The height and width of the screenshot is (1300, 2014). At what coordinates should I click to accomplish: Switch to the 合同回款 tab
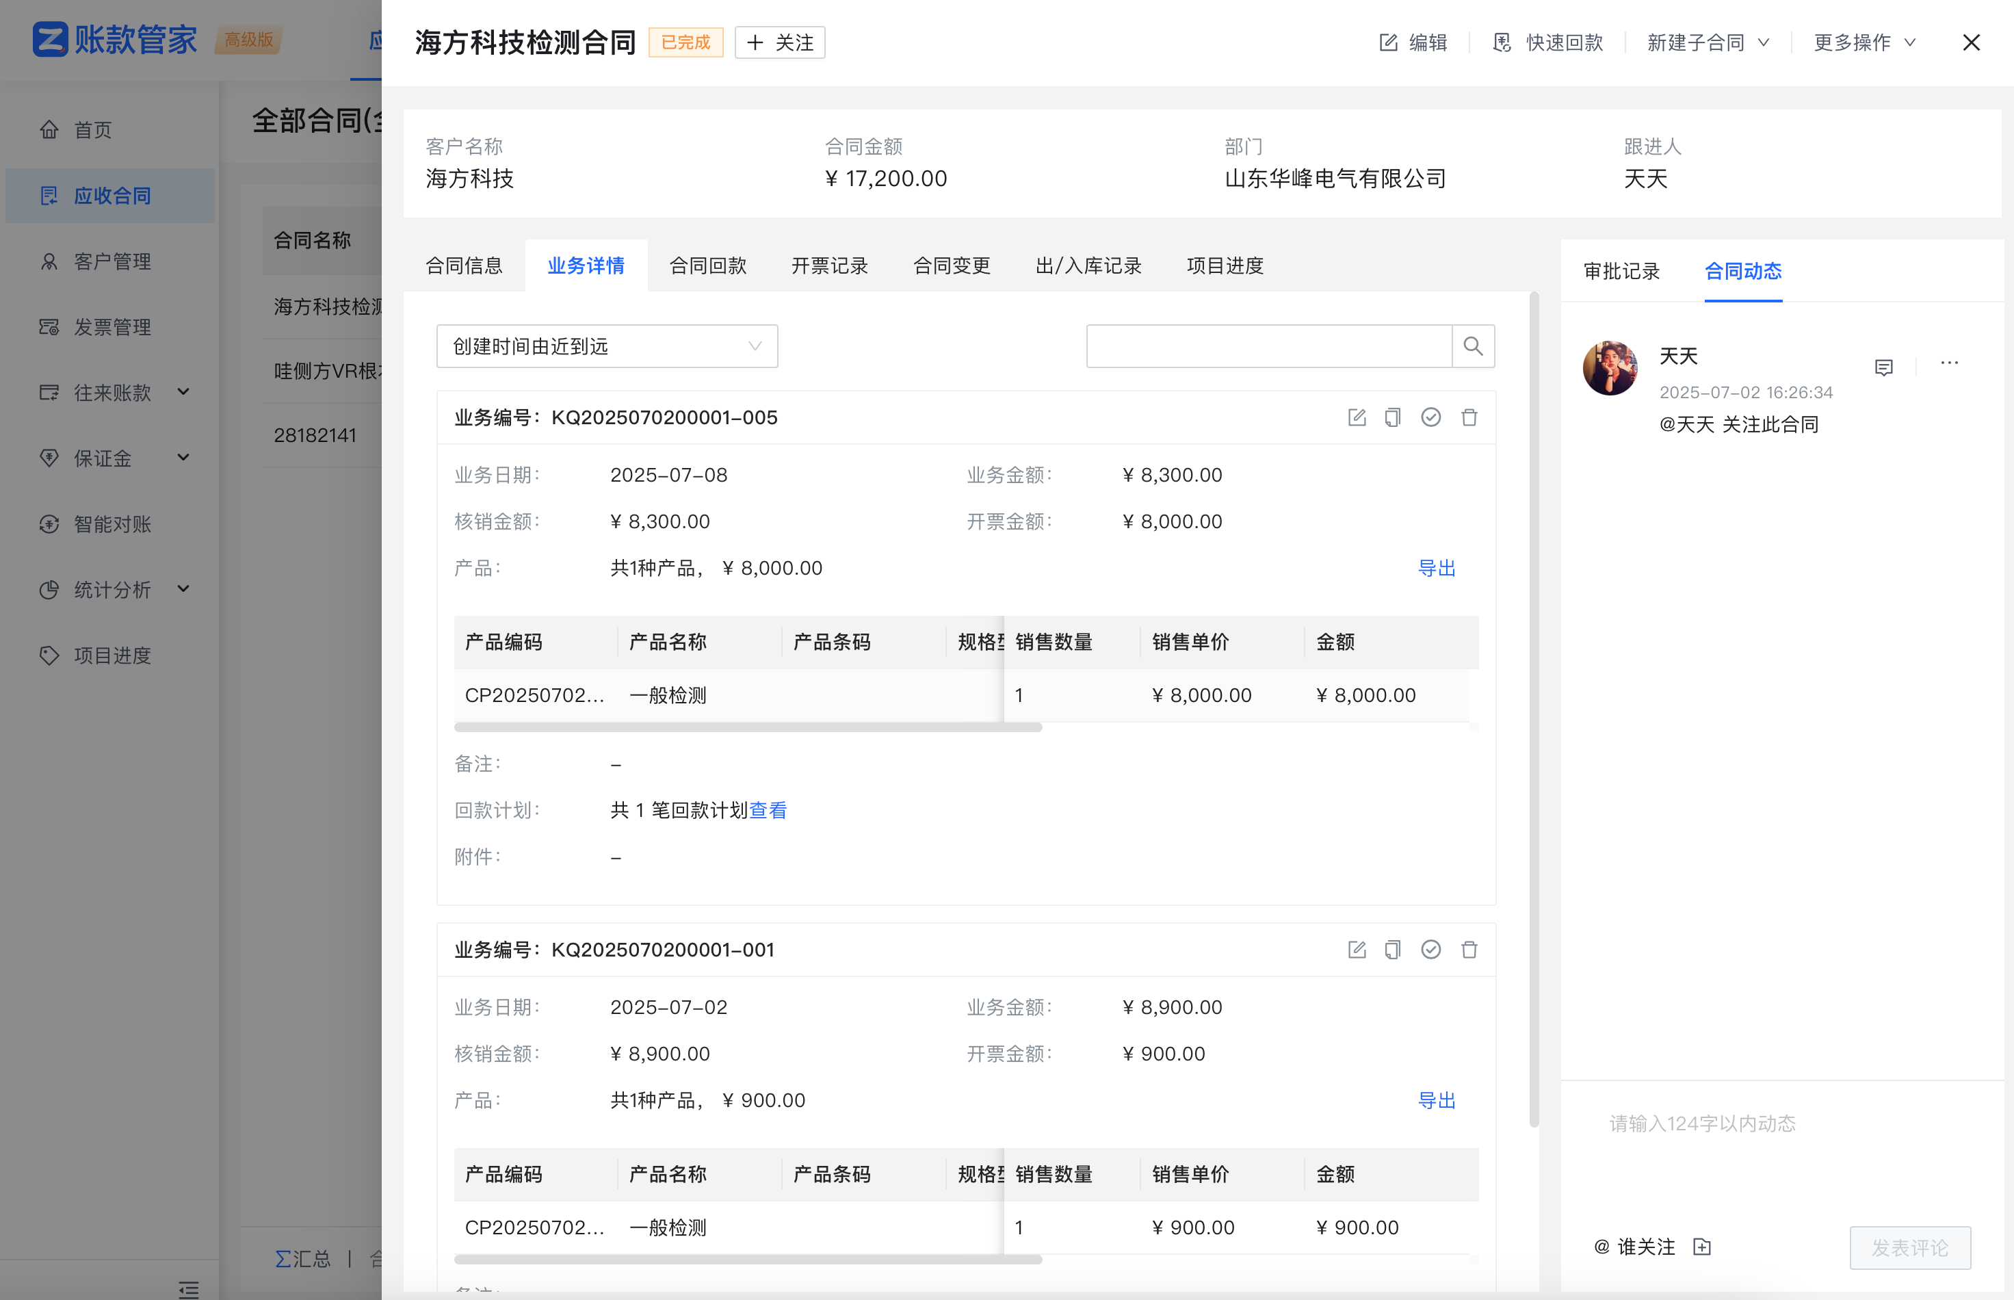click(707, 266)
